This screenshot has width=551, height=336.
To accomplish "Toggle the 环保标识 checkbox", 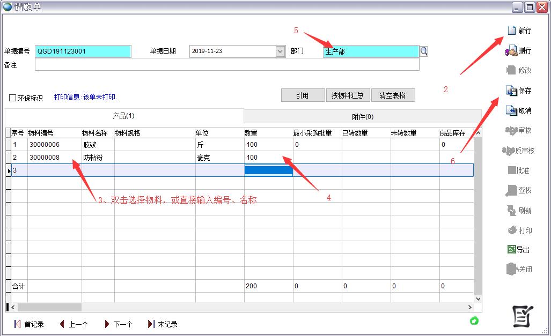I will [13, 98].
